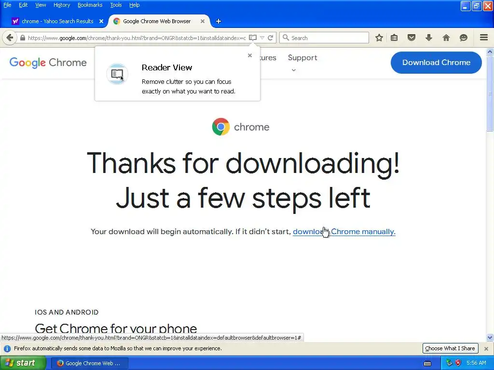Open the History menu
The image size is (494, 370).
(x=61, y=5)
